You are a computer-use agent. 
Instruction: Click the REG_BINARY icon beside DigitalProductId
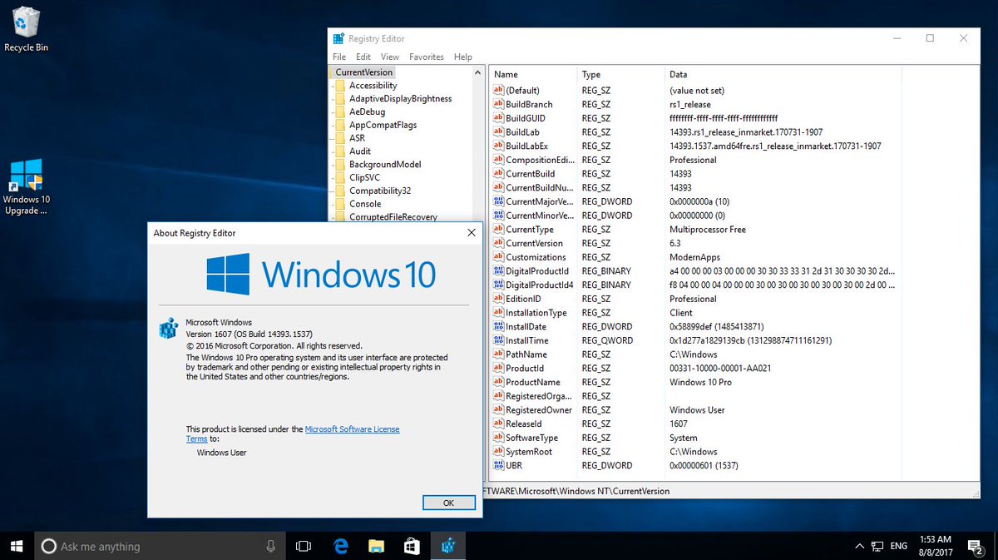498,270
